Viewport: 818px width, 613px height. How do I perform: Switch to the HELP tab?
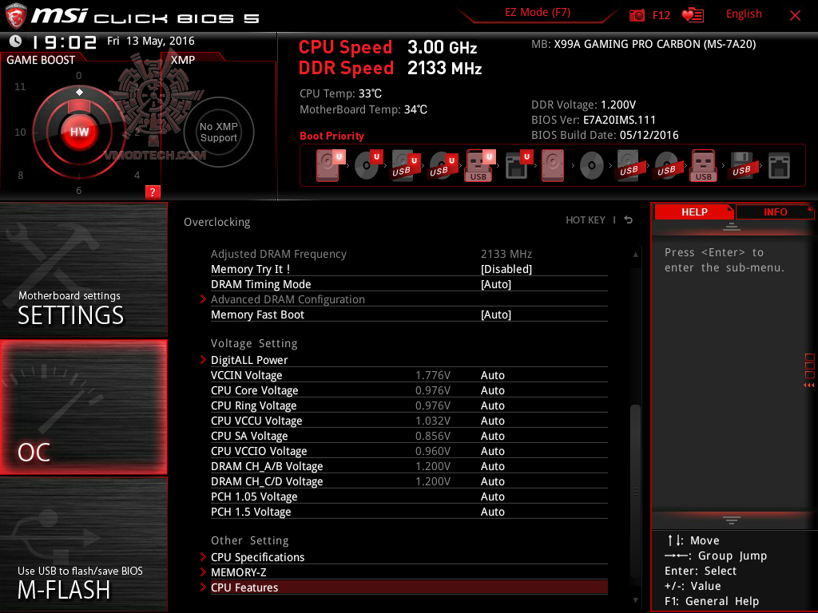pos(694,212)
